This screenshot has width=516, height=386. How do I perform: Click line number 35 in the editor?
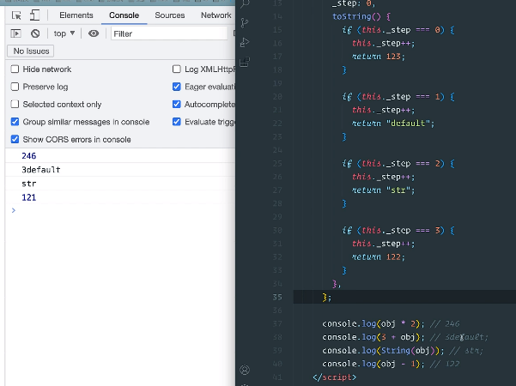click(x=277, y=298)
